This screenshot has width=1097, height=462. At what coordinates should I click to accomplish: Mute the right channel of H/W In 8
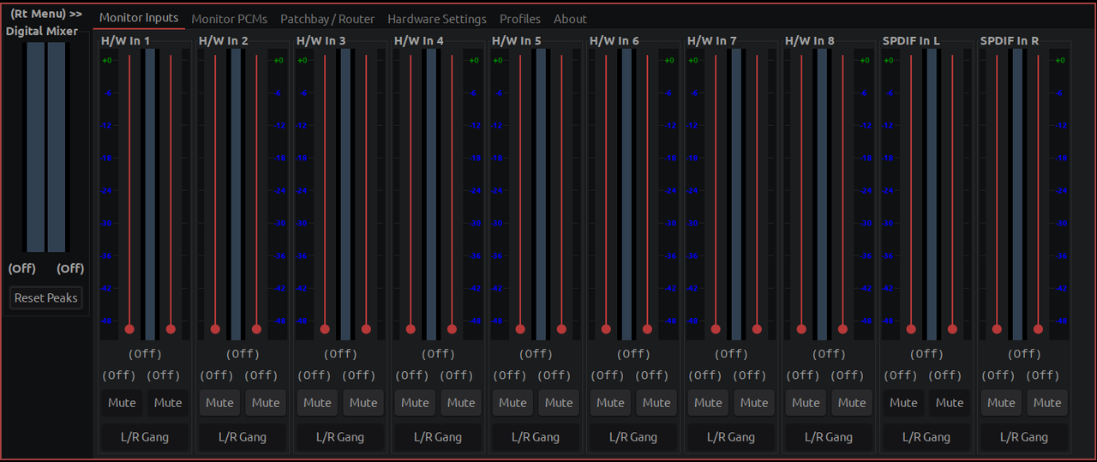[852, 403]
